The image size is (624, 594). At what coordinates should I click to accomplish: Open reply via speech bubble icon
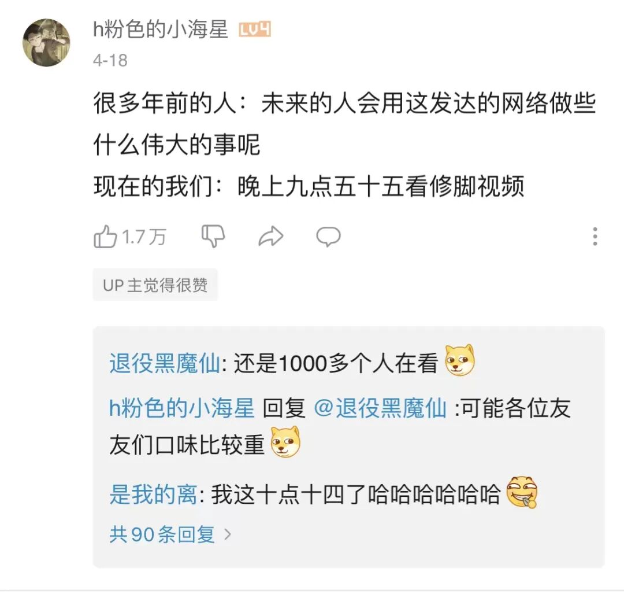[328, 237]
